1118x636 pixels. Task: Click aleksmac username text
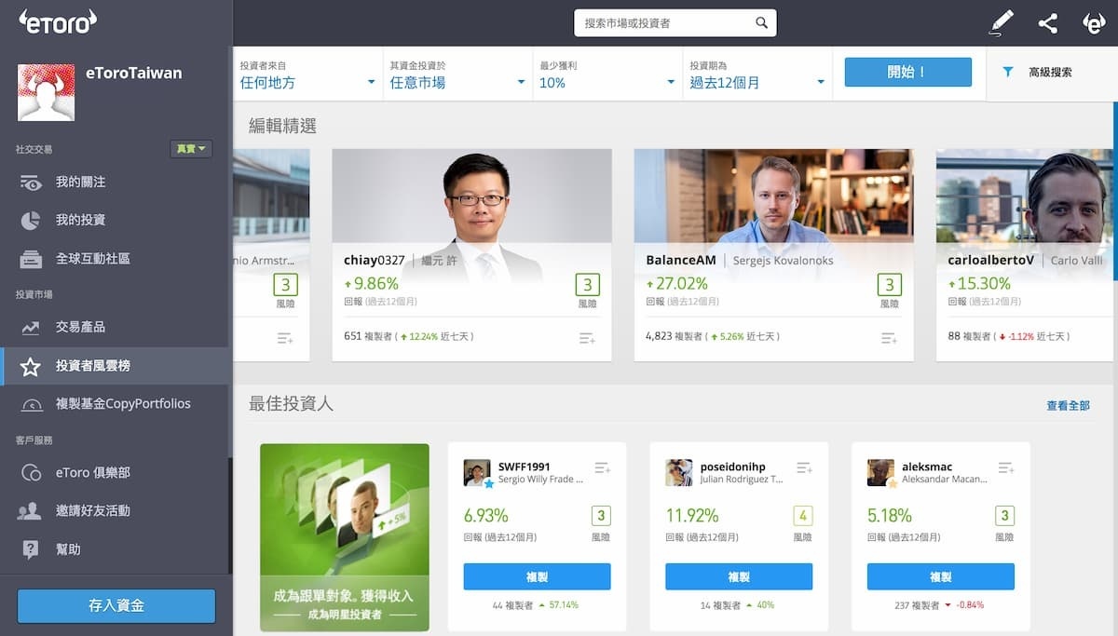(927, 467)
